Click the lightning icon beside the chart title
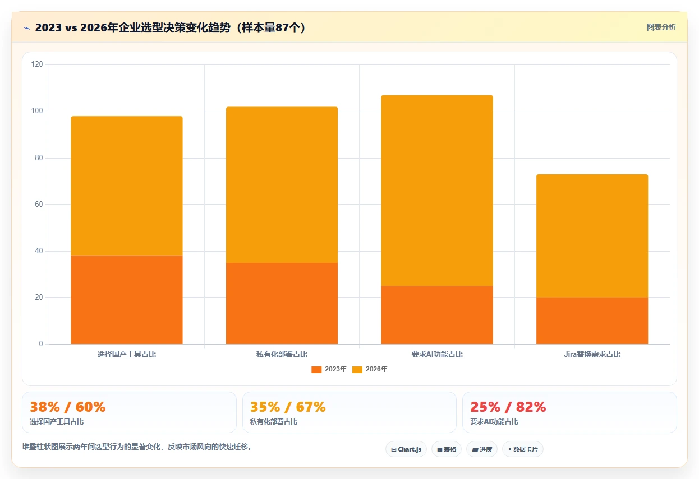Image resolution: width=699 pixels, height=479 pixels. (26, 27)
